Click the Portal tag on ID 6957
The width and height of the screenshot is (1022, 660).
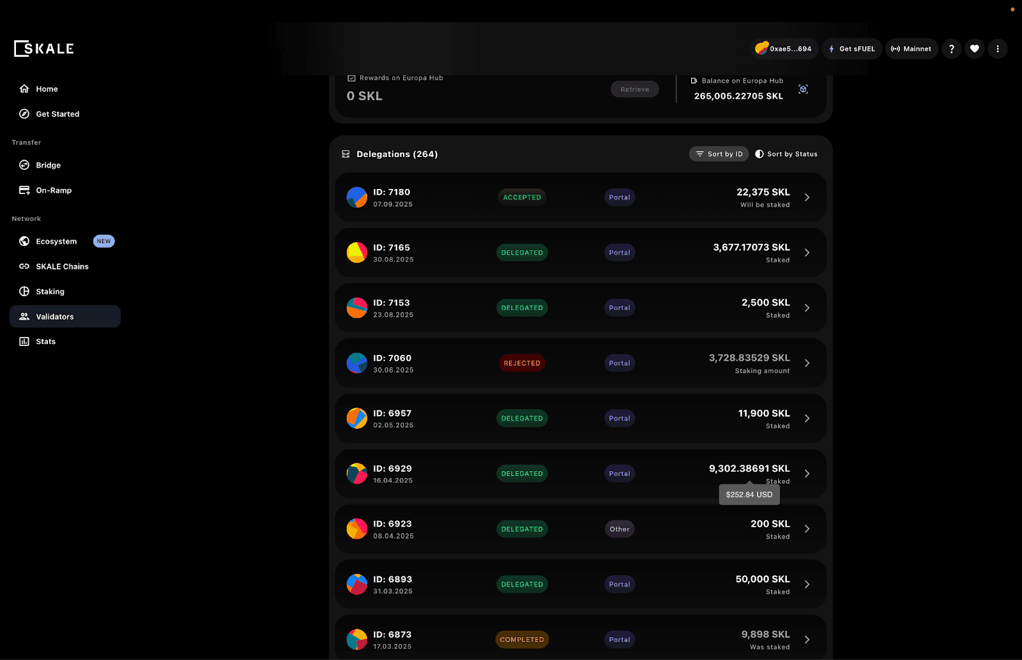click(619, 419)
